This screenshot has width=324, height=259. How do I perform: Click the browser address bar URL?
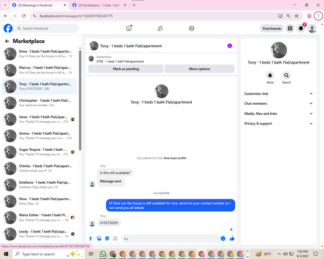click(x=76, y=16)
